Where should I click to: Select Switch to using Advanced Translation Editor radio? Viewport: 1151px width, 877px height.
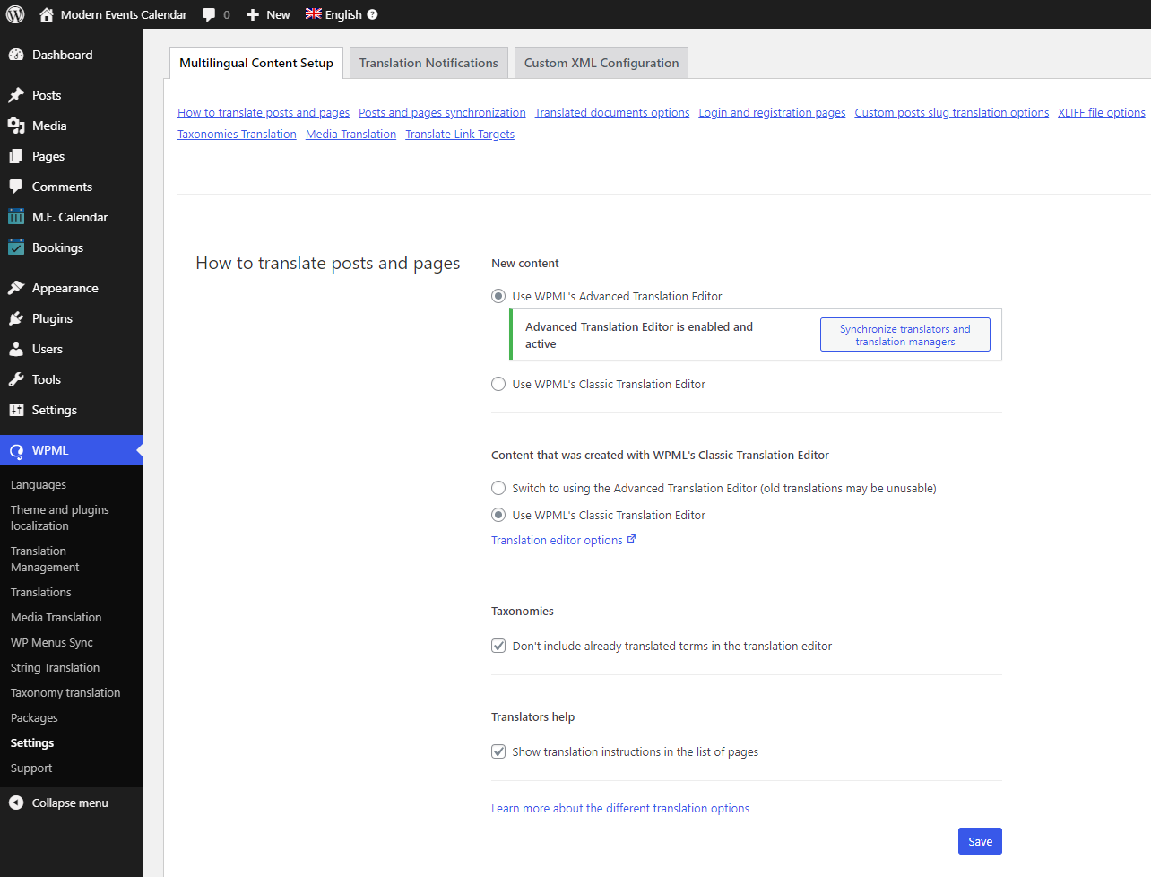[498, 488]
